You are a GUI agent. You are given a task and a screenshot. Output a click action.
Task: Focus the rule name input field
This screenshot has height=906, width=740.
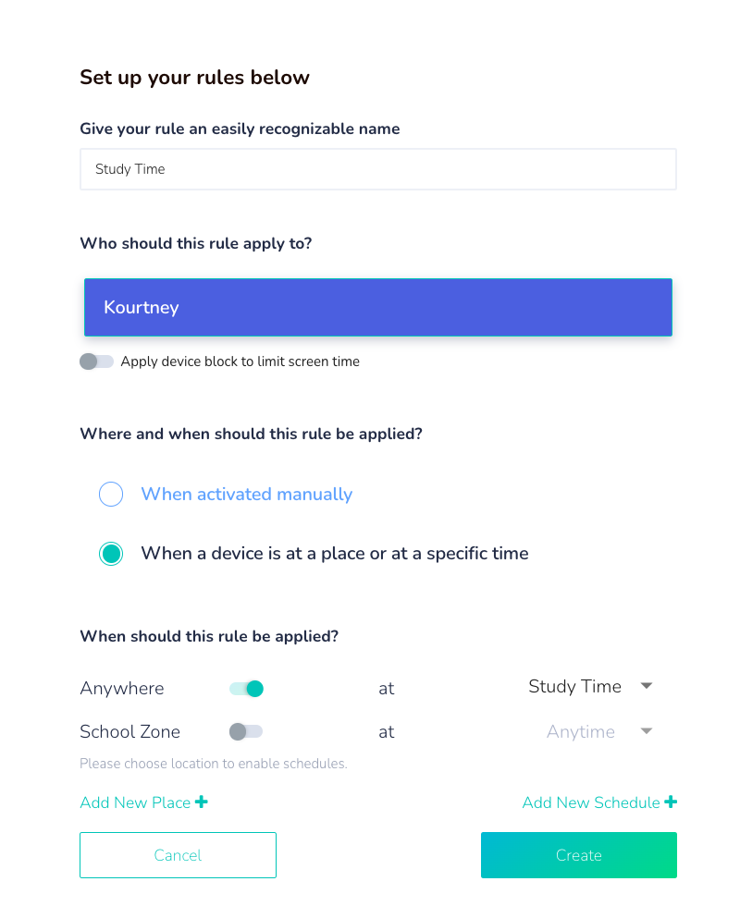(x=377, y=169)
